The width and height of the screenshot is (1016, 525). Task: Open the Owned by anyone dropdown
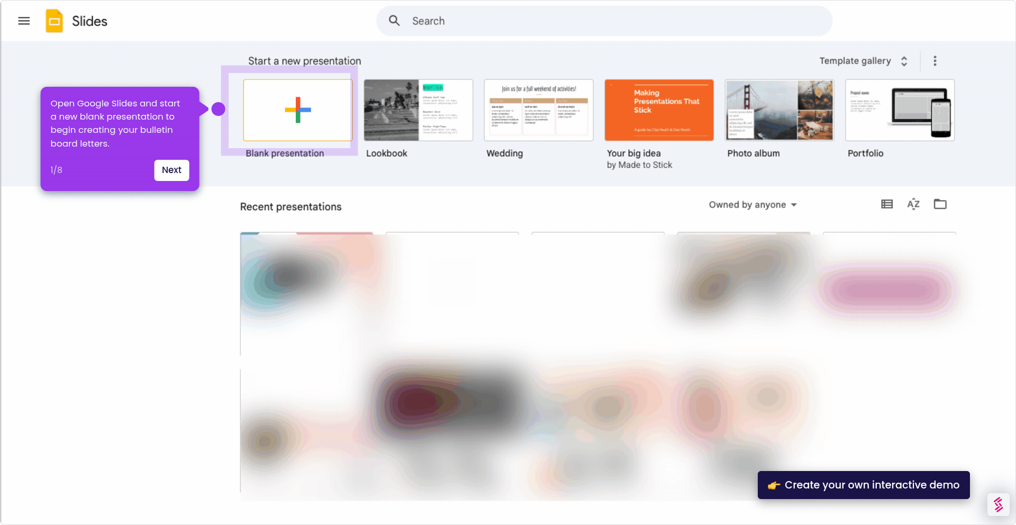coord(752,205)
